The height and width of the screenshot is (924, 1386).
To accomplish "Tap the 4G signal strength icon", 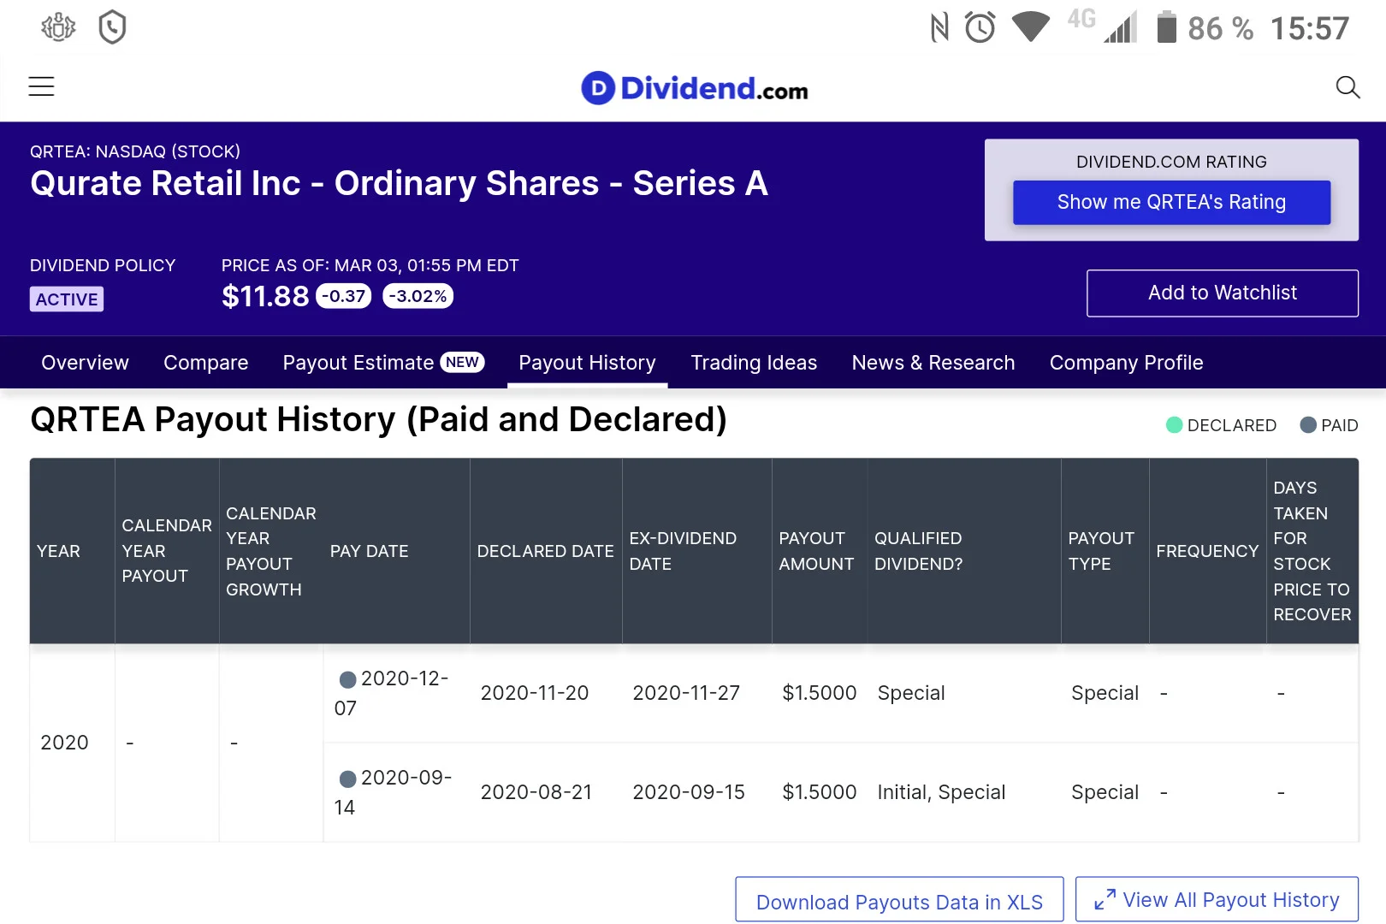I will (1104, 26).
